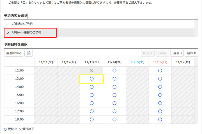Viewport: 202px width, 134px height.
Task: Pick the 11/16 12:00 open slot
Action: coord(160,71)
